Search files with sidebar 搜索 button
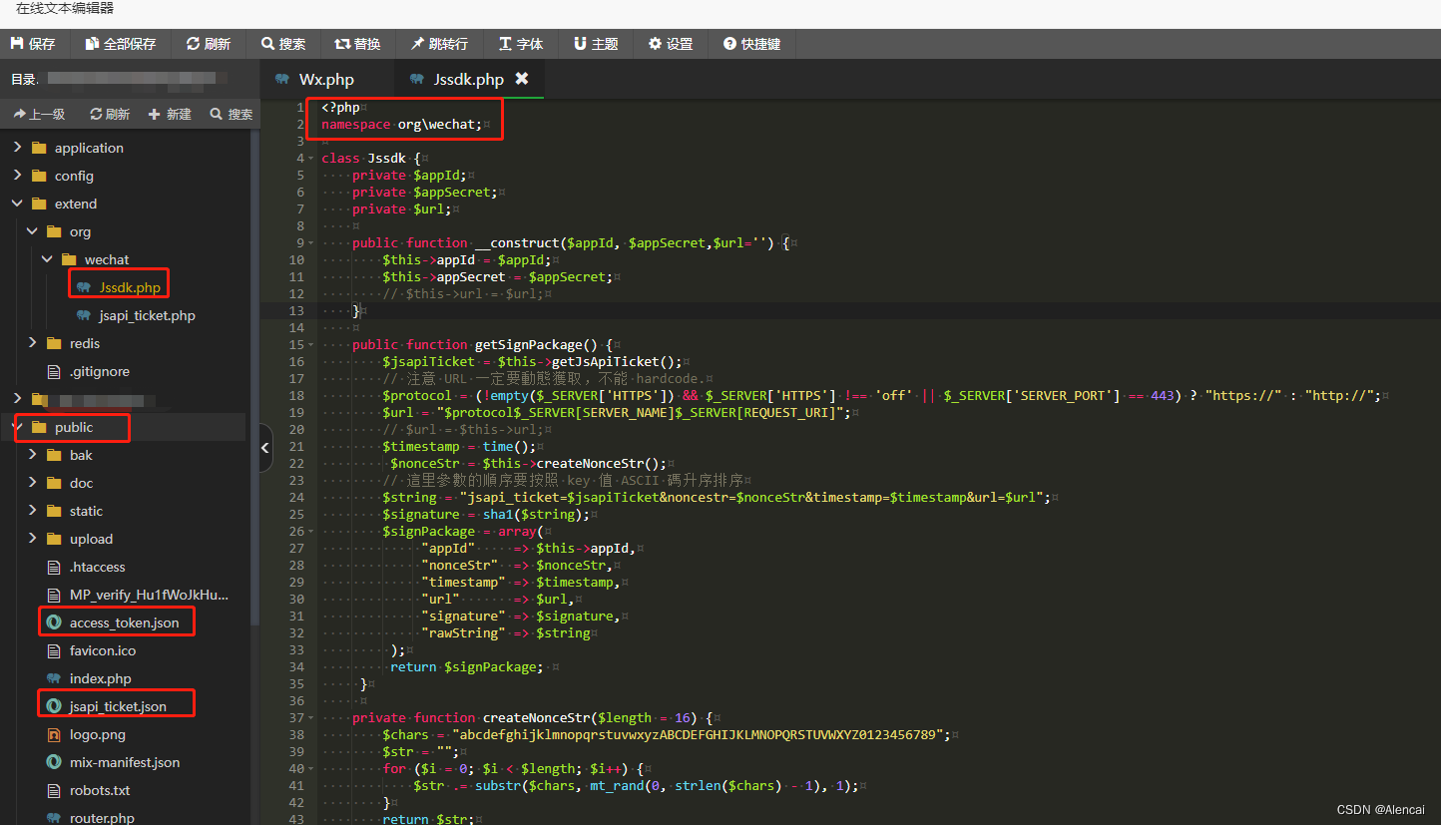The image size is (1441, 825). click(232, 115)
